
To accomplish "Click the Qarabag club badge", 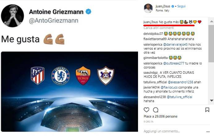I will pos(106,75).
